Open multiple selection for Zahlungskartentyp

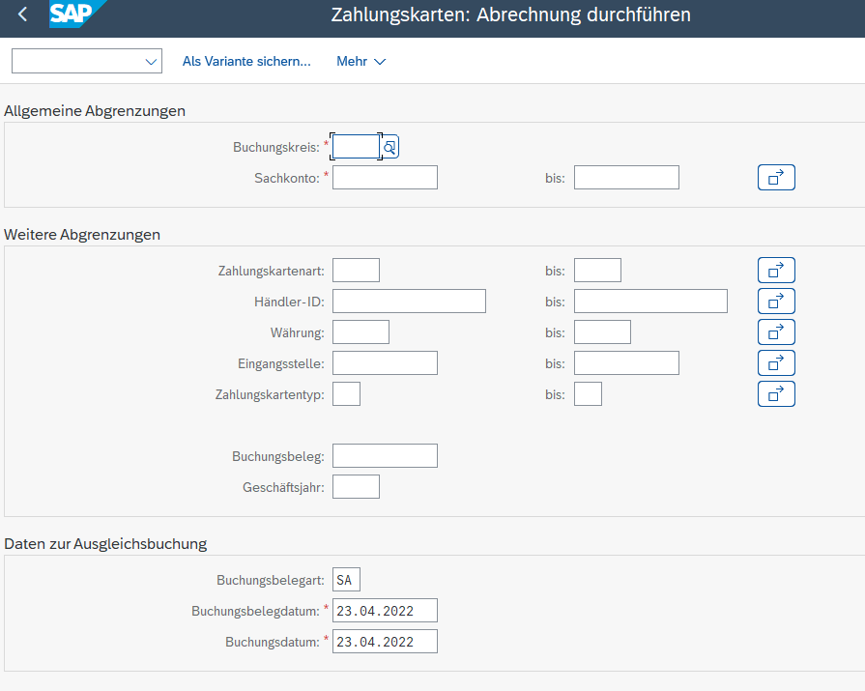[x=775, y=394]
